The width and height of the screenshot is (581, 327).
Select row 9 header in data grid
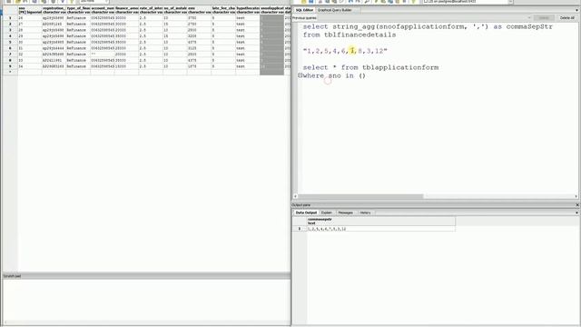point(10,66)
